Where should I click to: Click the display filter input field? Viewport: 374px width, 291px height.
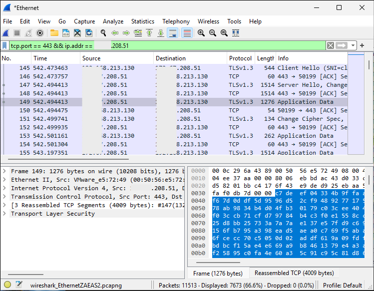click(x=167, y=45)
